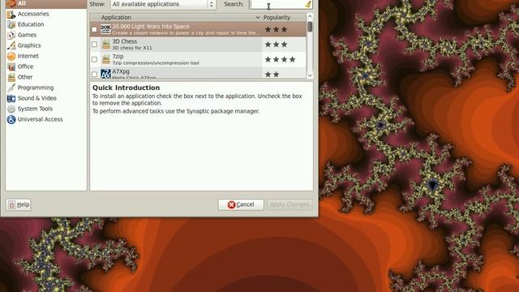Select the Office category icon

click(x=11, y=67)
